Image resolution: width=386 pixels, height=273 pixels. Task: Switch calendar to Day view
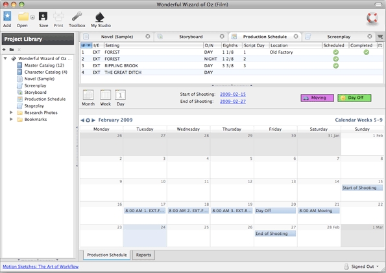click(x=121, y=98)
